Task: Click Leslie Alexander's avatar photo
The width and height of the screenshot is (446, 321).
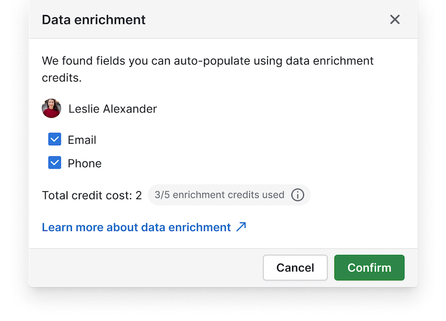Action: coord(51,108)
